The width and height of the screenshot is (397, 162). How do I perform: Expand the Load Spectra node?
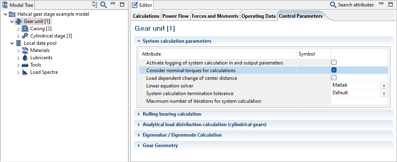coord(18,73)
